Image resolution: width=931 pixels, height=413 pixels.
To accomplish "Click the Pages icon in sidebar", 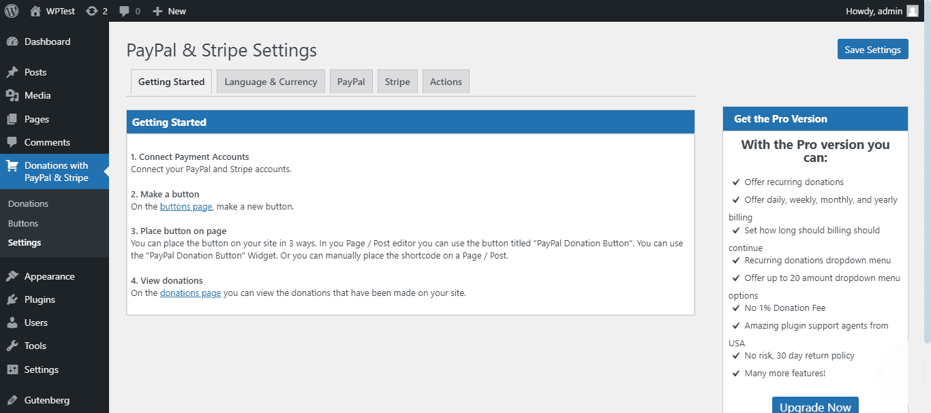I will point(12,119).
